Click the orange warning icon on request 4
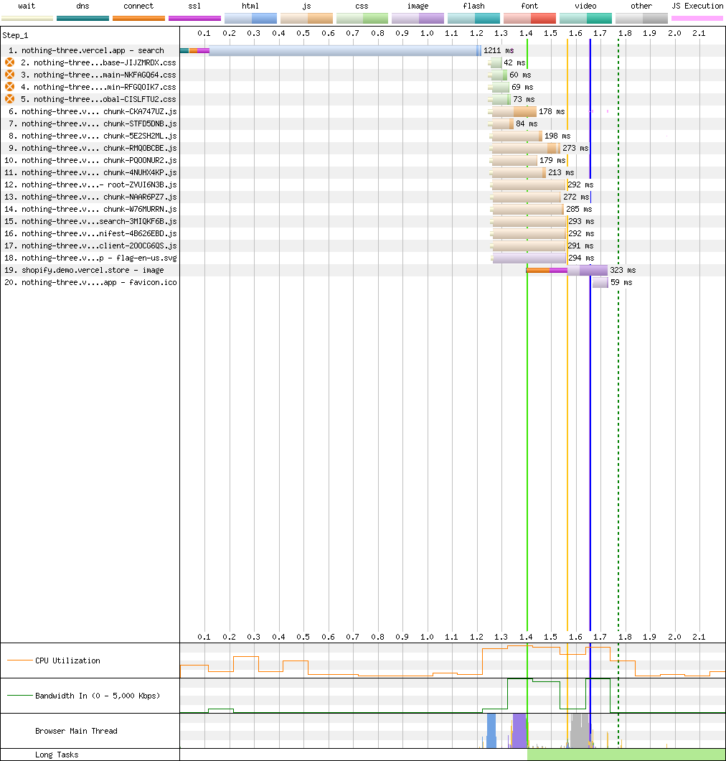 click(10, 87)
